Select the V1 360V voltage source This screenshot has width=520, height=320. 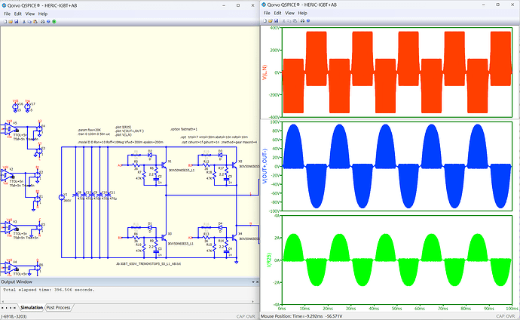[61, 197]
